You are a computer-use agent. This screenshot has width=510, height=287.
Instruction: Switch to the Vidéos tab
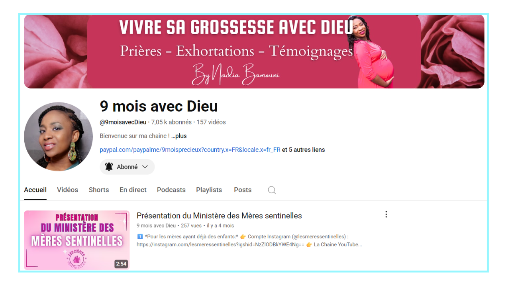point(67,190)
